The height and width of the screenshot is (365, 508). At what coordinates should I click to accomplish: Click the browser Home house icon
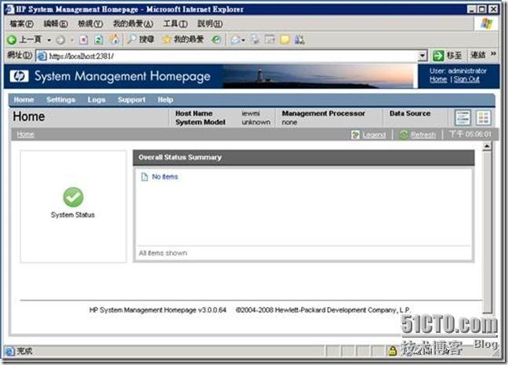[x=114, y=39]
